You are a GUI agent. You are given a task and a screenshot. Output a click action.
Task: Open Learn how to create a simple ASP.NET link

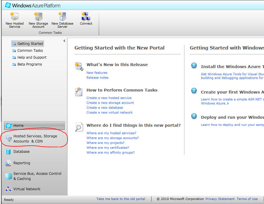[x=232, y=101]
